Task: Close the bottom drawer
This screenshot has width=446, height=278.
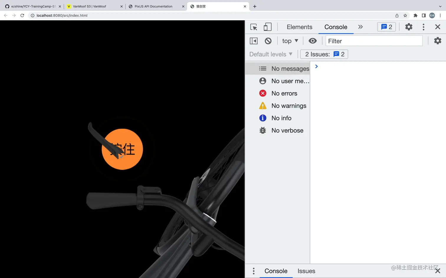Action: (438, 271)
